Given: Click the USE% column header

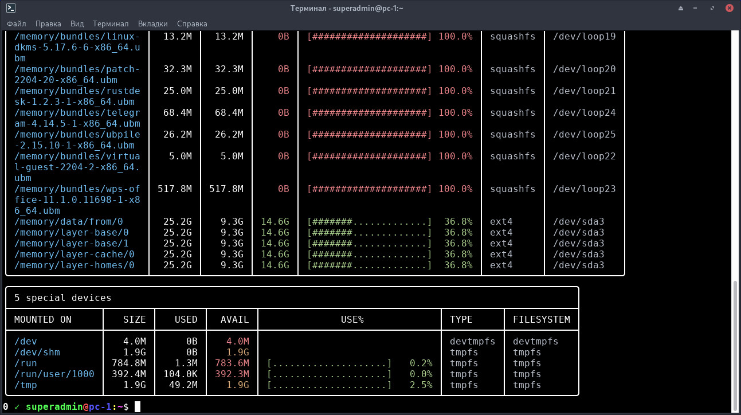Looking at the screenshot, I should (352, 319).
